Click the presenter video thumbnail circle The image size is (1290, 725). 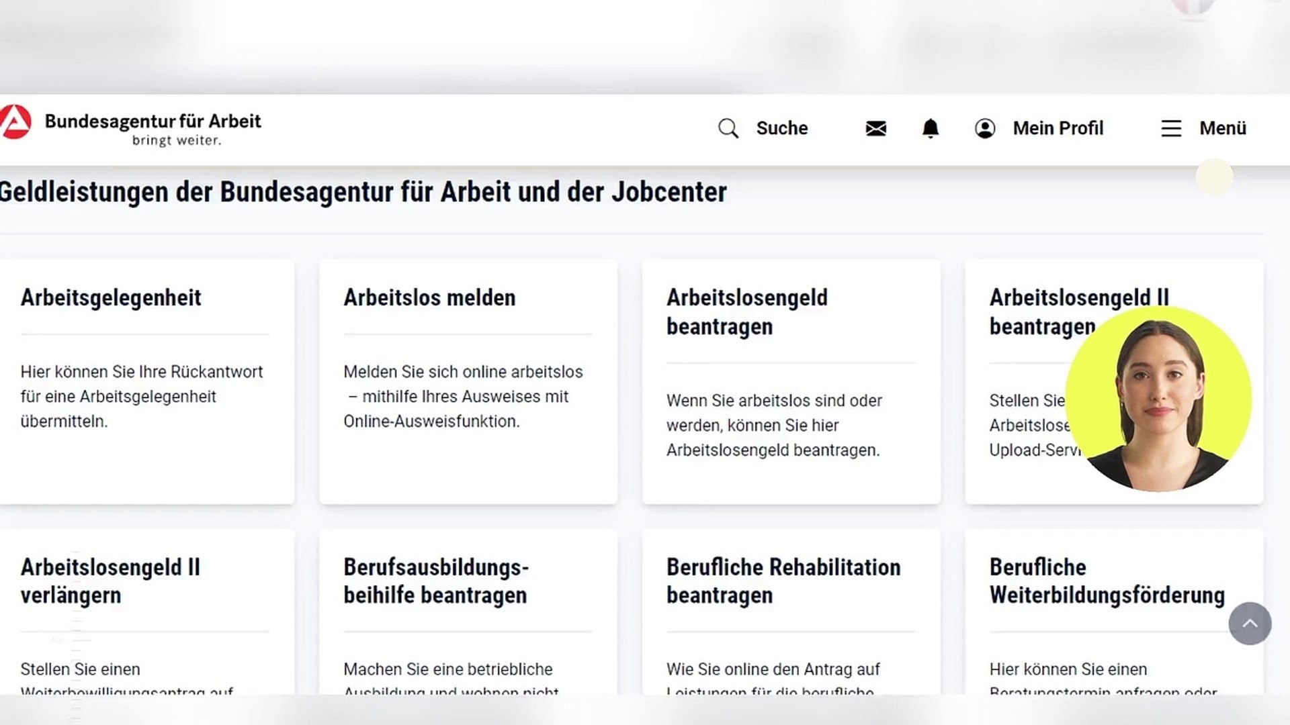pos(1158,399)
